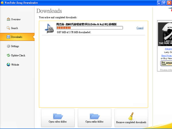
Task: Click the Overview house icon
Action: [8, 19]
